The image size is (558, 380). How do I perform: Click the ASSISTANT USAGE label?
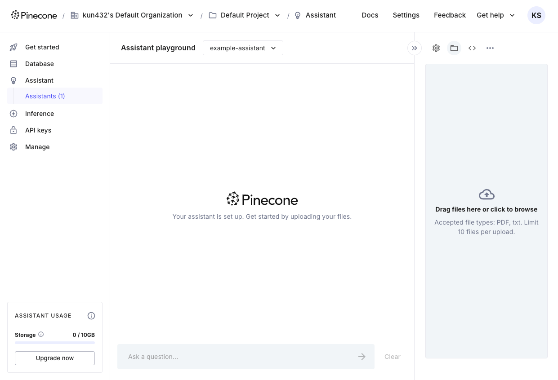coord(43,316)
